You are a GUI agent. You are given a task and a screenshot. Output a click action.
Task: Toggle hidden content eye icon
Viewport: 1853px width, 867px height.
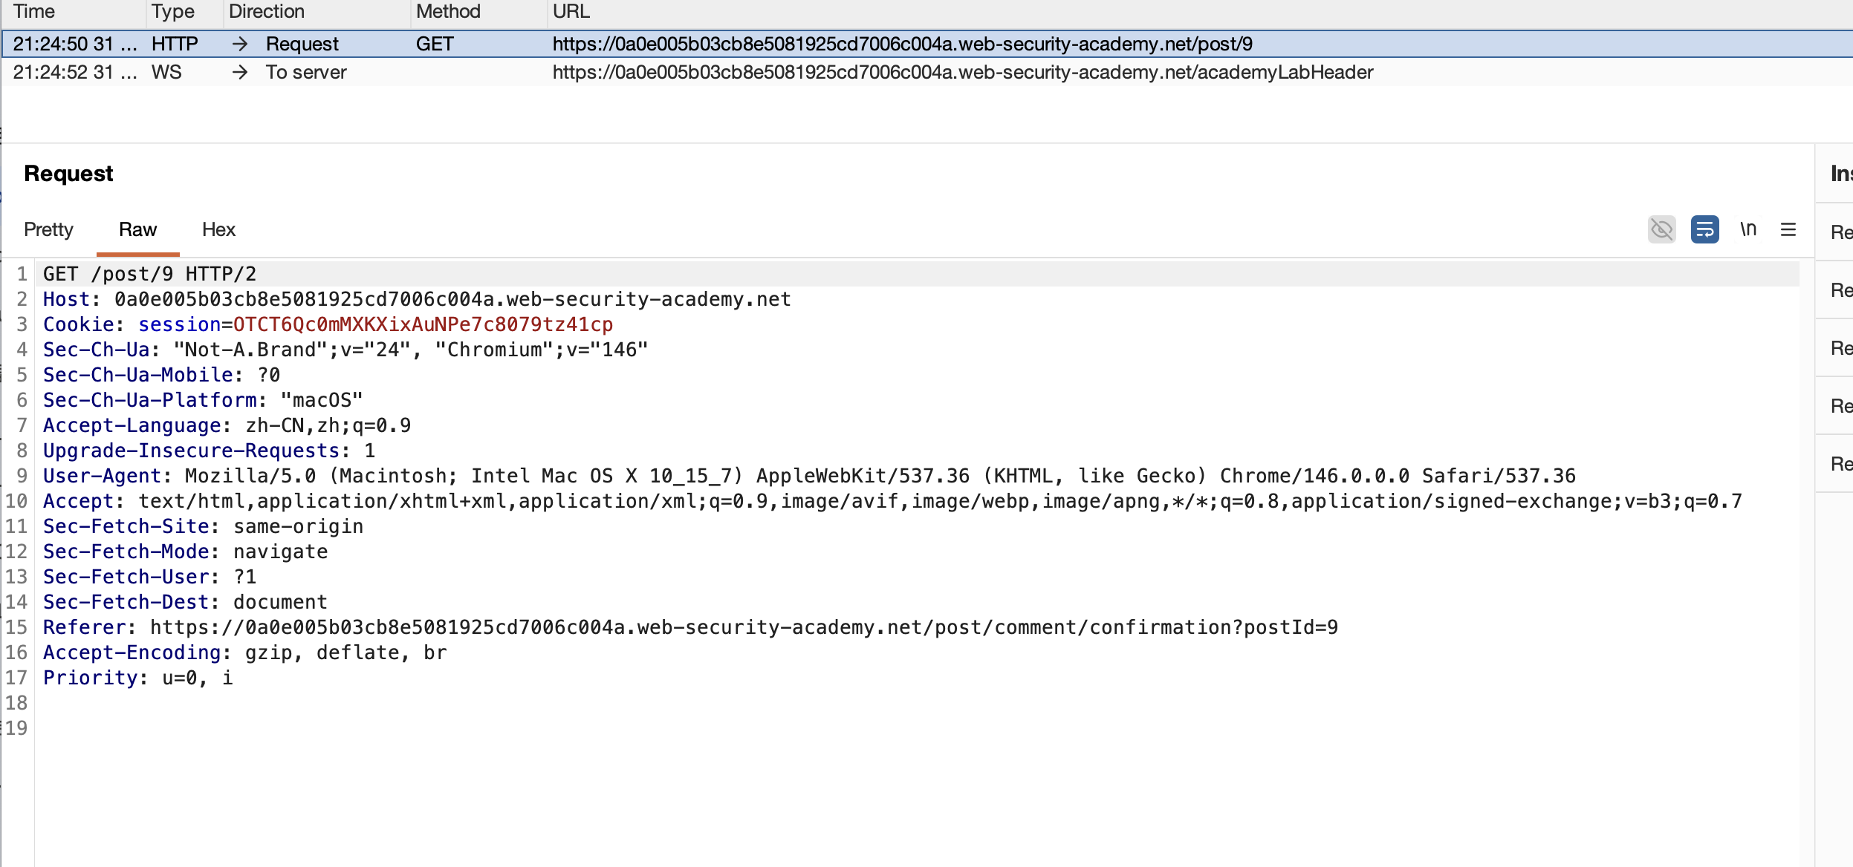[1661, 229]
